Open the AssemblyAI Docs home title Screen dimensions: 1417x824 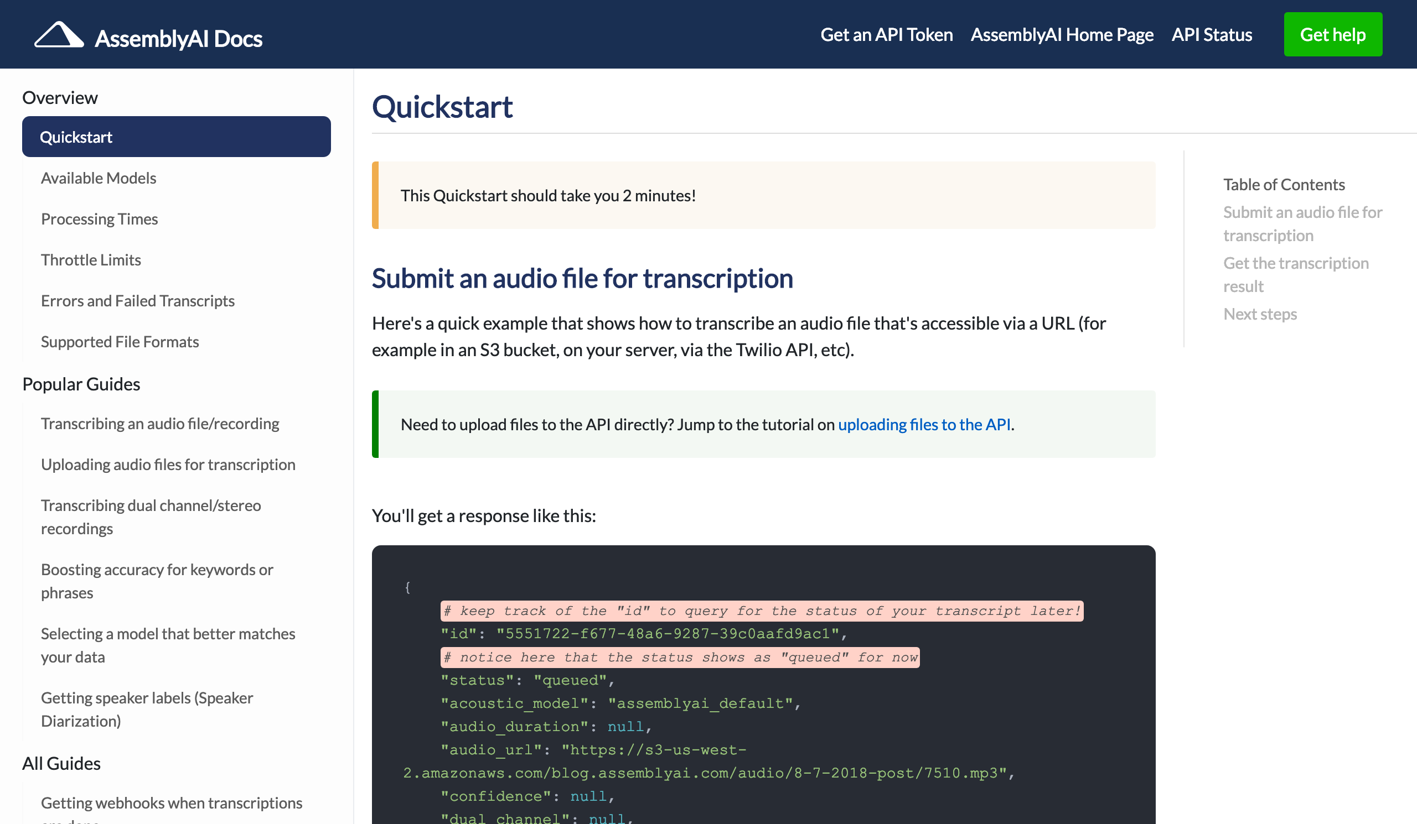click(x=178, y=39)
